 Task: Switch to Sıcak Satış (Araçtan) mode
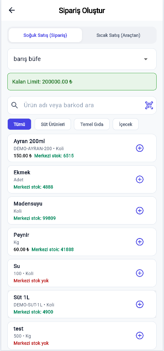click(118, 35)
